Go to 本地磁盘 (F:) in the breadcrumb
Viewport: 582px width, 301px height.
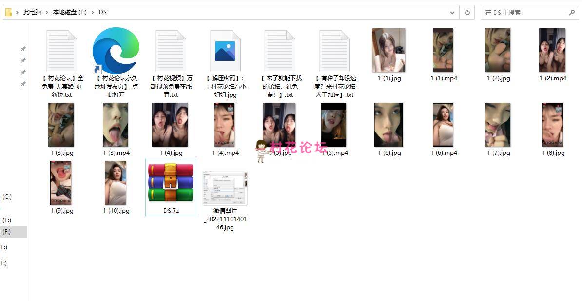(69, 12)
